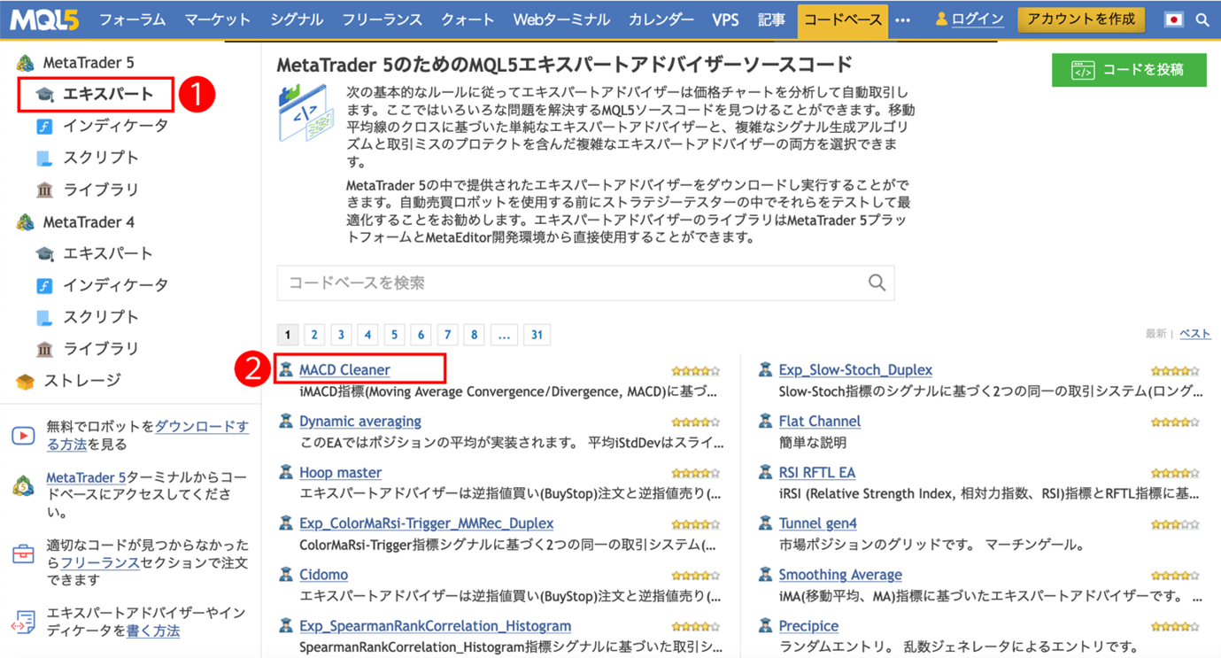1221x658 pixels.
Task: Click the MetaTrader 5 section icon
Action: click(x=25, y=63)
